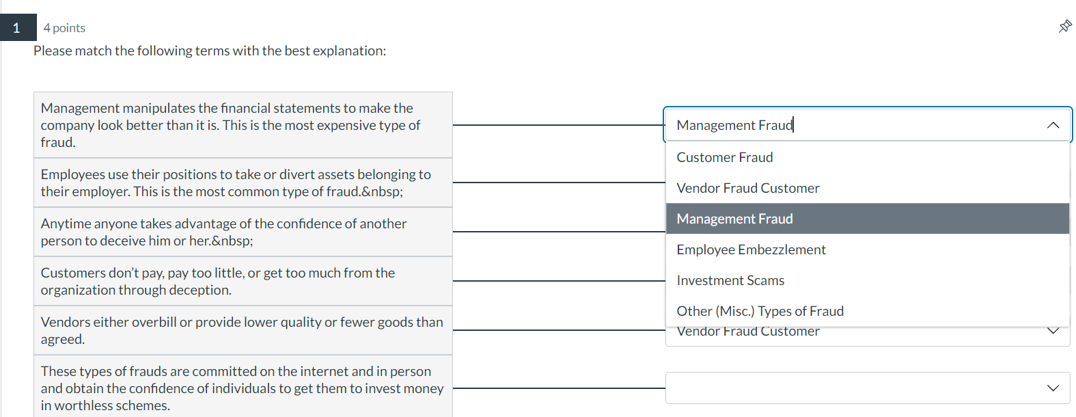Click the vendors overbill description box
Image resolution: width=1076 pixels, height=417 pixels.
click(x=243, y=330)
